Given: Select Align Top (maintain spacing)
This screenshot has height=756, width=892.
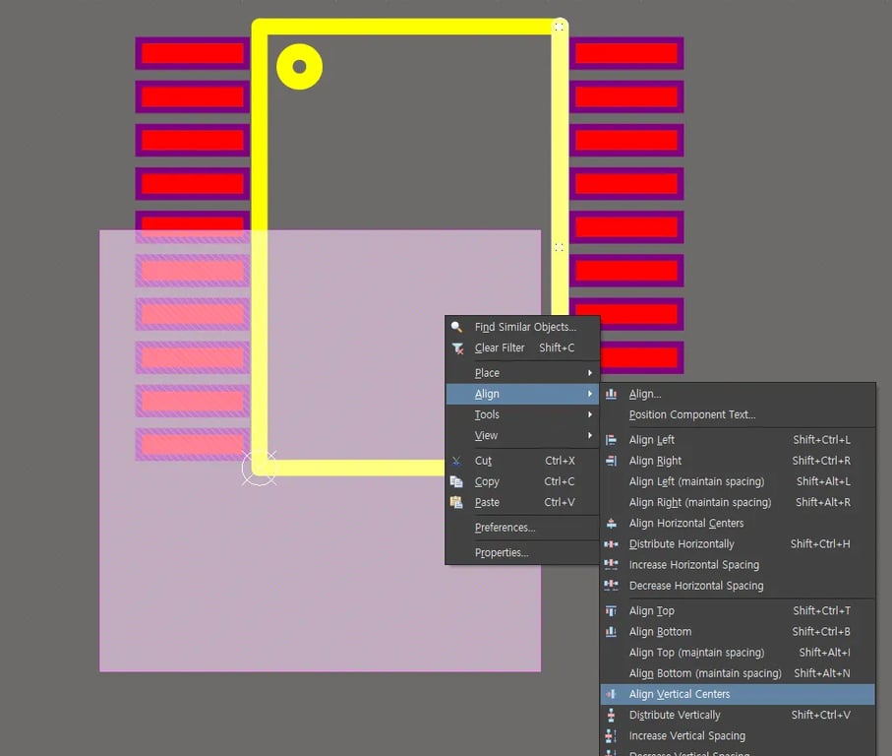Looking at the screenshot, I should tap(738, 653).
